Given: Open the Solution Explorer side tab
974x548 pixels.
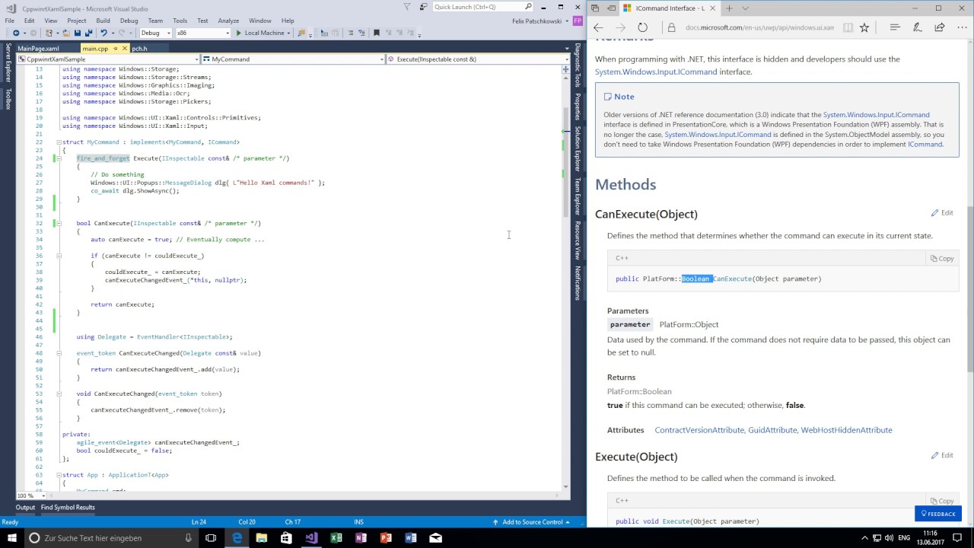Looking at the screenshot, I should 578,148.
